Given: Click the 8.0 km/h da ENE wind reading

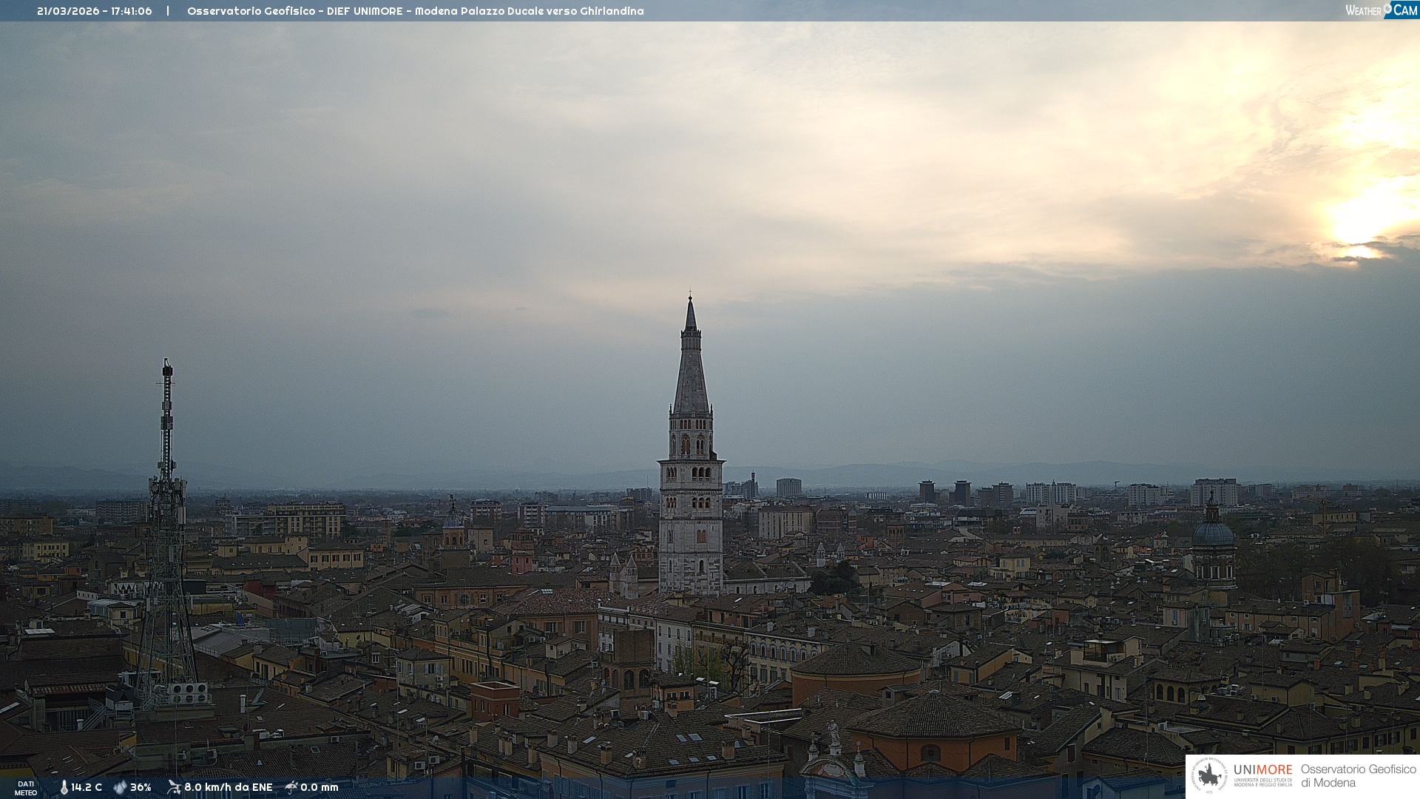Looking at the screenshot, I should tap(228, 788).
